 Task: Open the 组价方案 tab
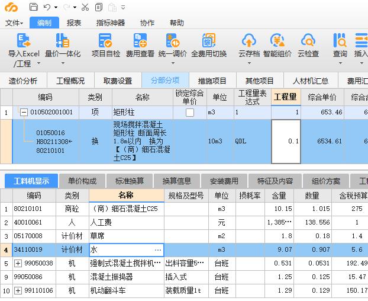pyautogui.click(x=326, y=181)
